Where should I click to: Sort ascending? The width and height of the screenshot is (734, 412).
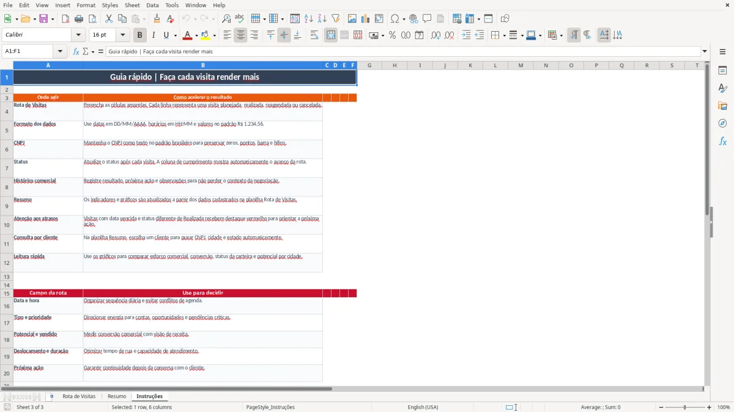309,19
